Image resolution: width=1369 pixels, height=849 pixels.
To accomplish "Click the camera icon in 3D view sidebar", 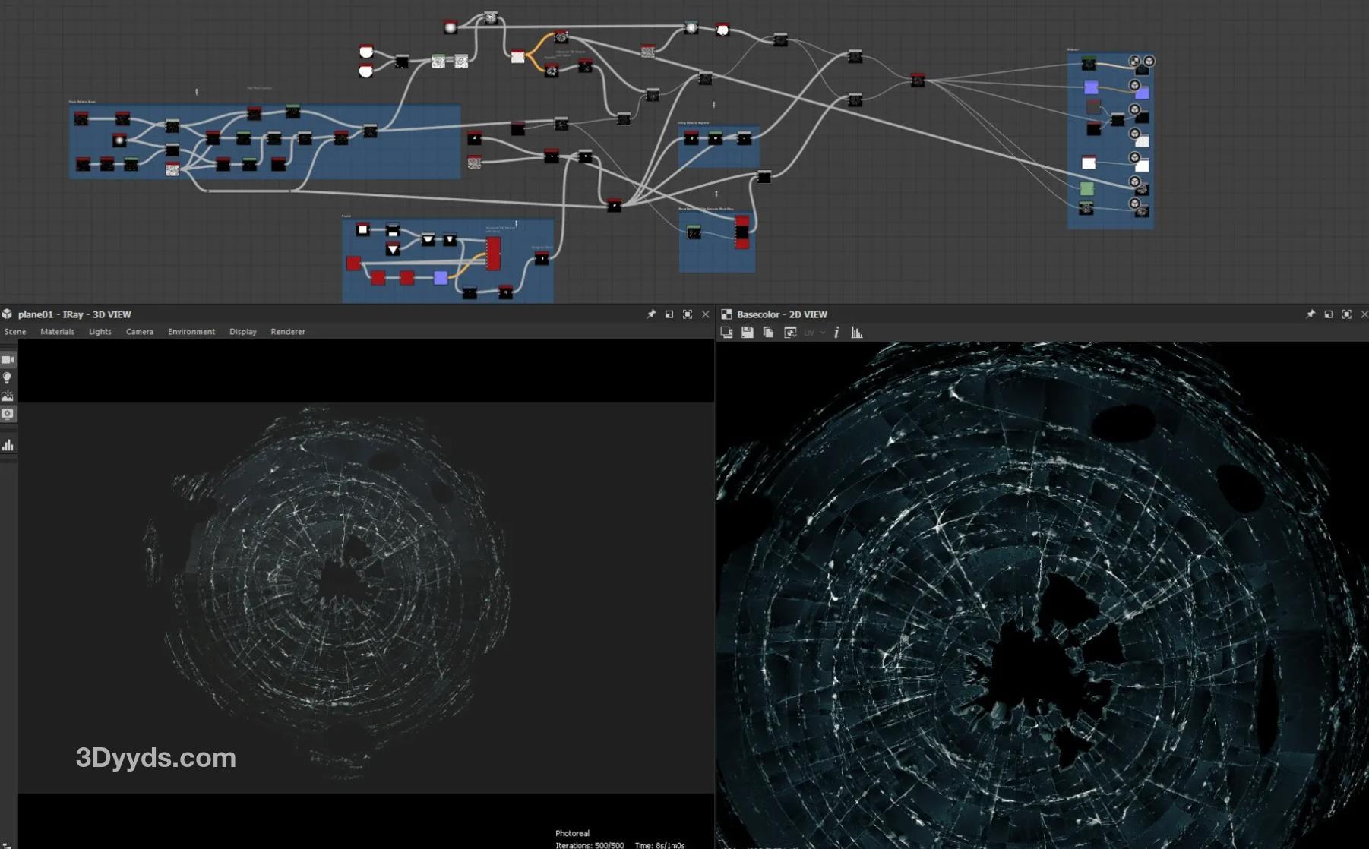I will pyautogui.click(x=8, y=360).
